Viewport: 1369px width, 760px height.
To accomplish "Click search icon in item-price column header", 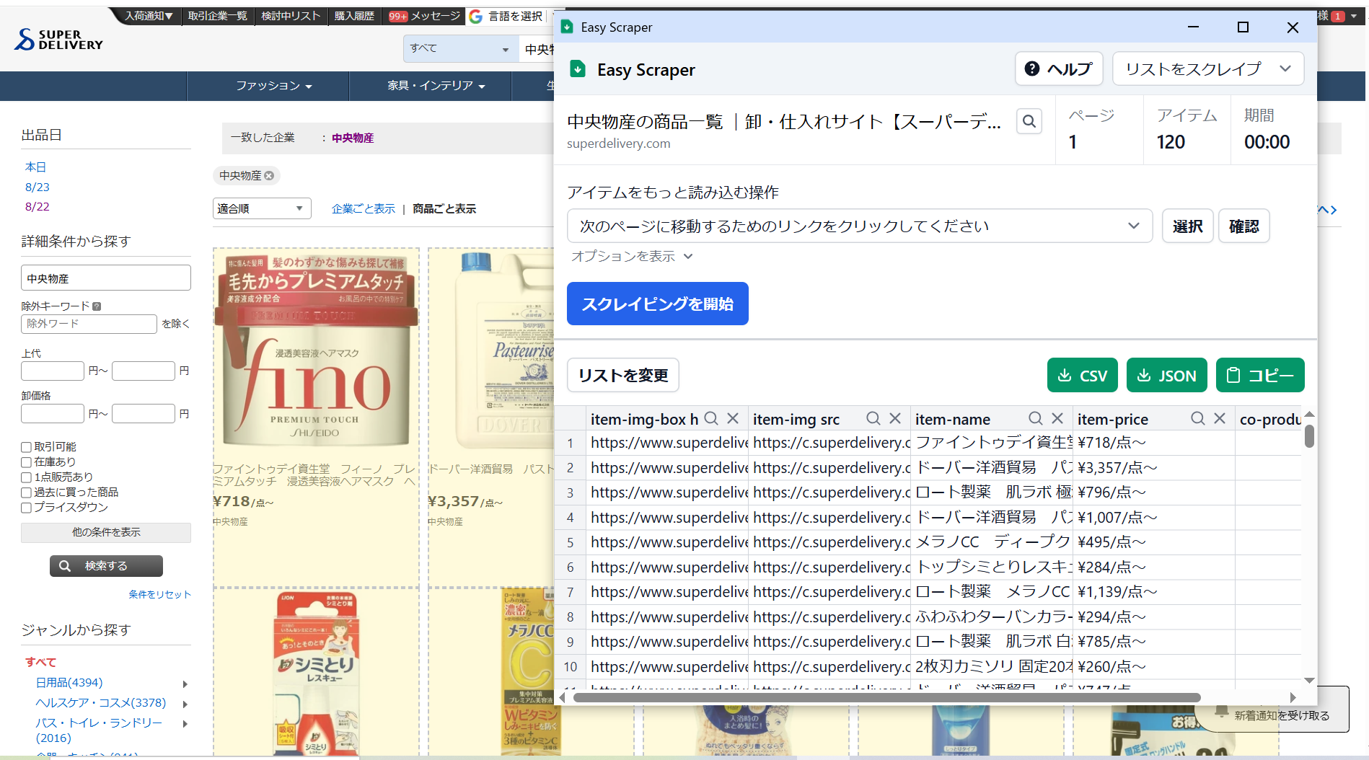I will coord(1198,418).
